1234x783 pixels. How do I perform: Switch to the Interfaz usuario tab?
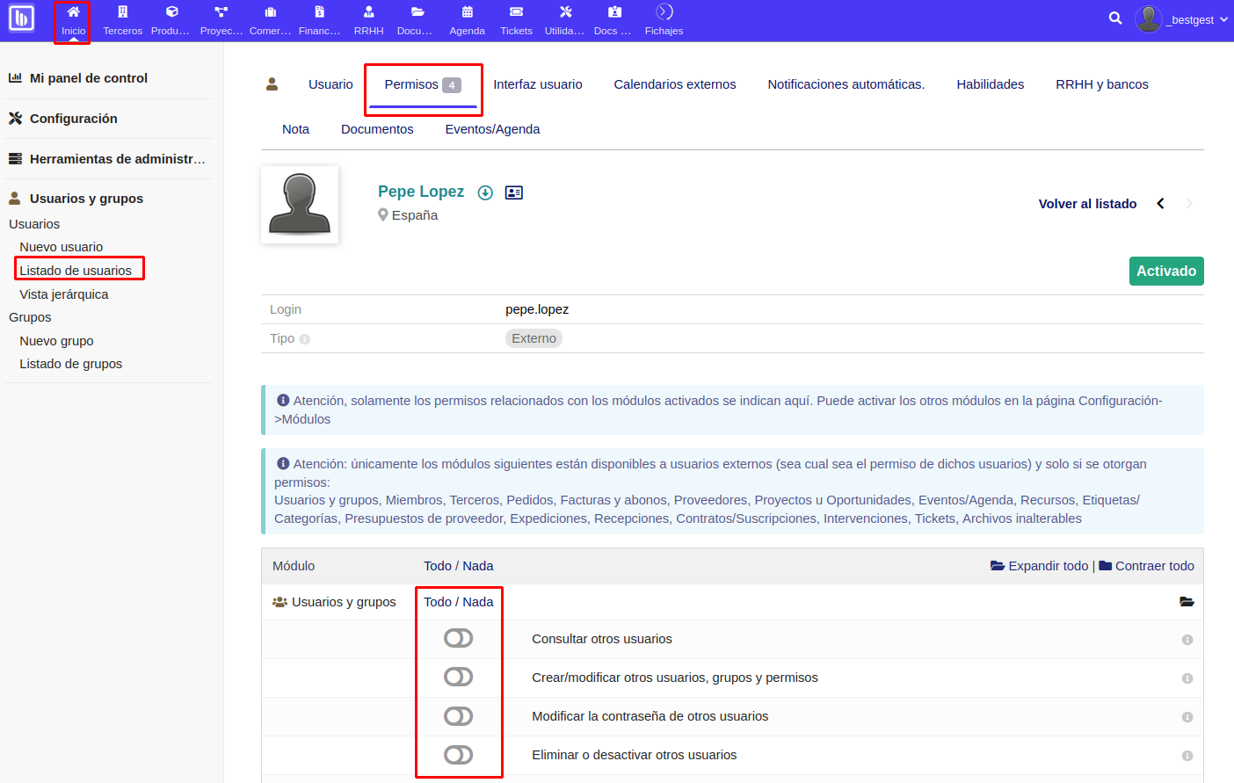(x=537, y=83)
